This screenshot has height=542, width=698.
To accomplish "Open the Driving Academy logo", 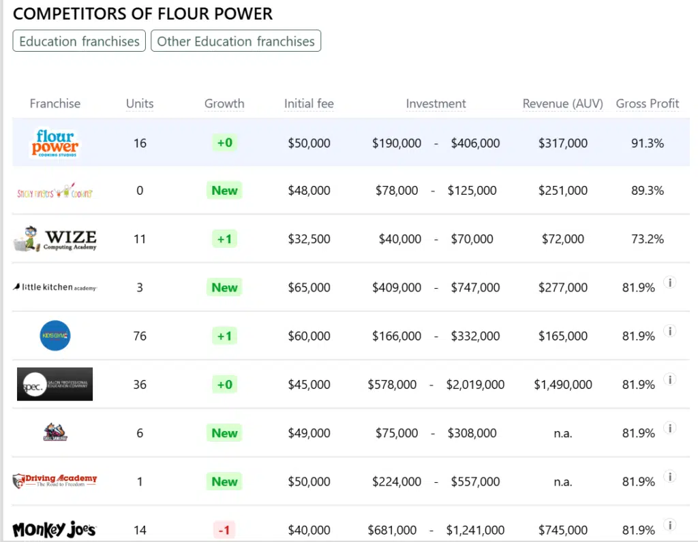I will (x=55, y=481).
